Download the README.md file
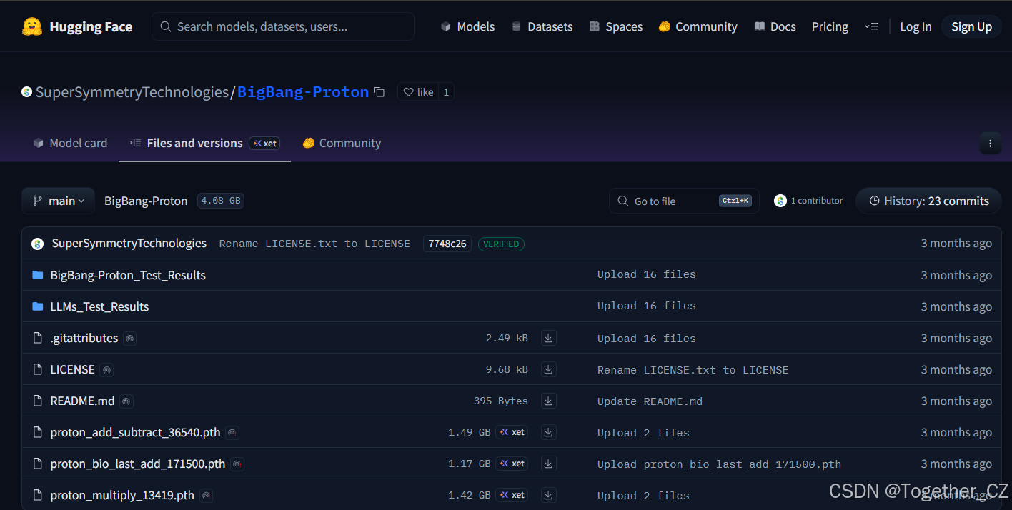Image resolution: width=1012 pixels, height=510 pixels. [x=548, y=401]
